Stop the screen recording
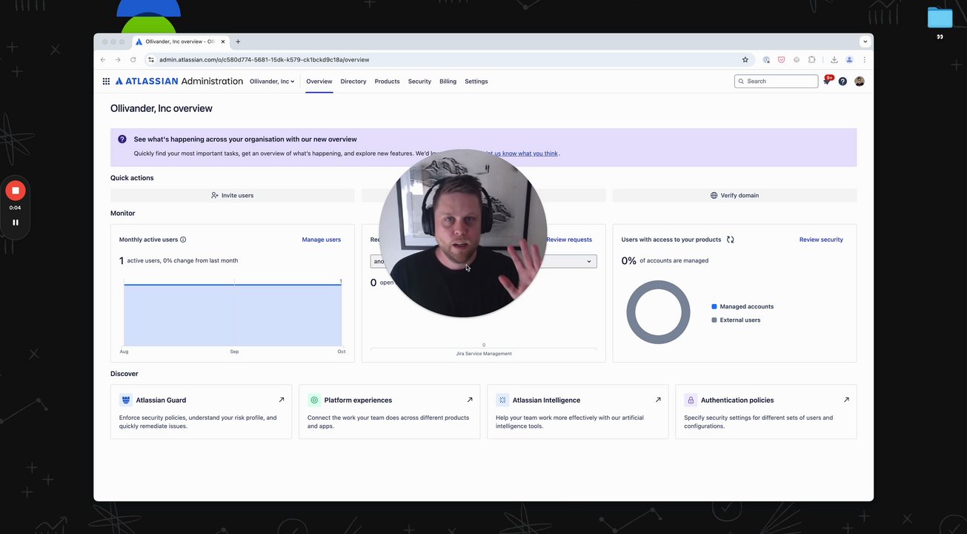Image resolution: width=967 pixels, height=534 pixels. tap(16, 191)
